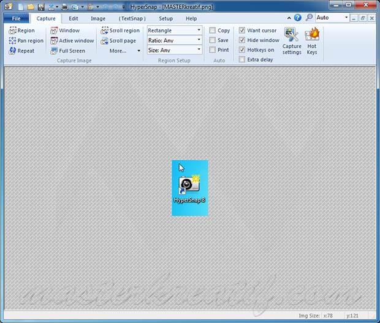Click the Repeat capture icon
380x323 pixels.
(x=13, y=51)
